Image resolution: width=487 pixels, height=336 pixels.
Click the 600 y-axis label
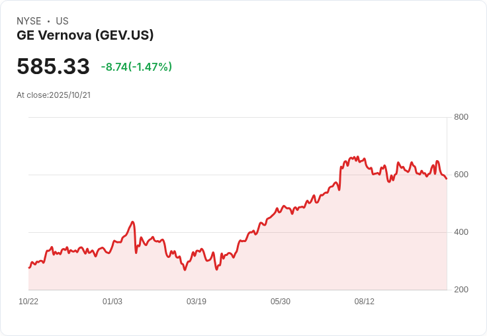pos(461,175)
